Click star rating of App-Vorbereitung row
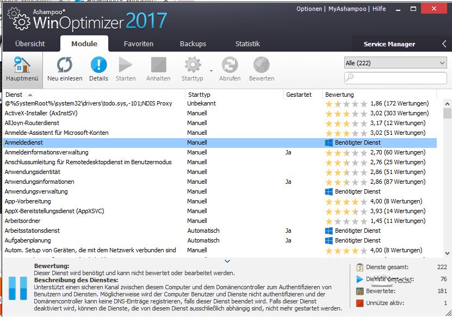452x317 pixels. click(x=346, y=202)
